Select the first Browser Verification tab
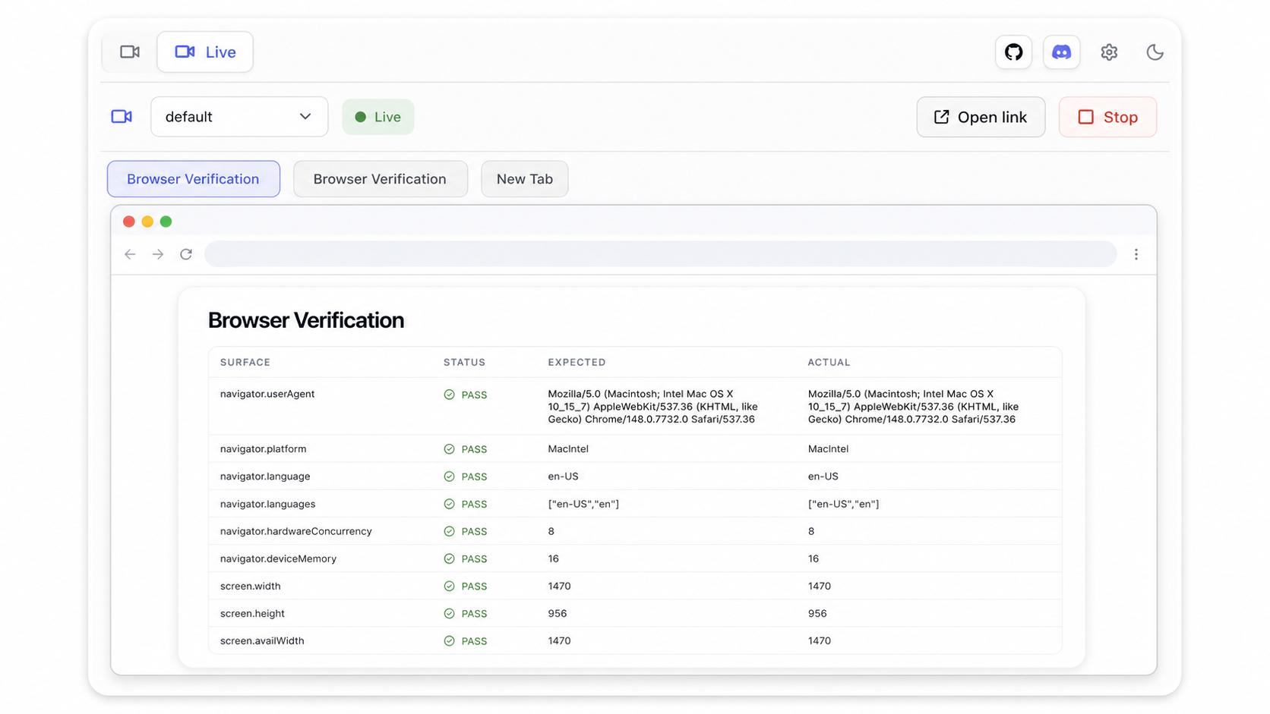This screenshot has height=714, width=1270. coord(194,179)
